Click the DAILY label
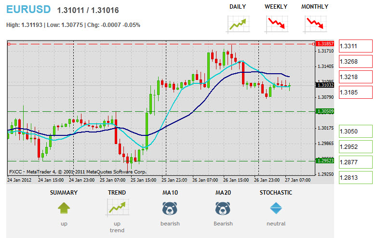Screen dimensions: 377x238 click(x=238, y=7)
